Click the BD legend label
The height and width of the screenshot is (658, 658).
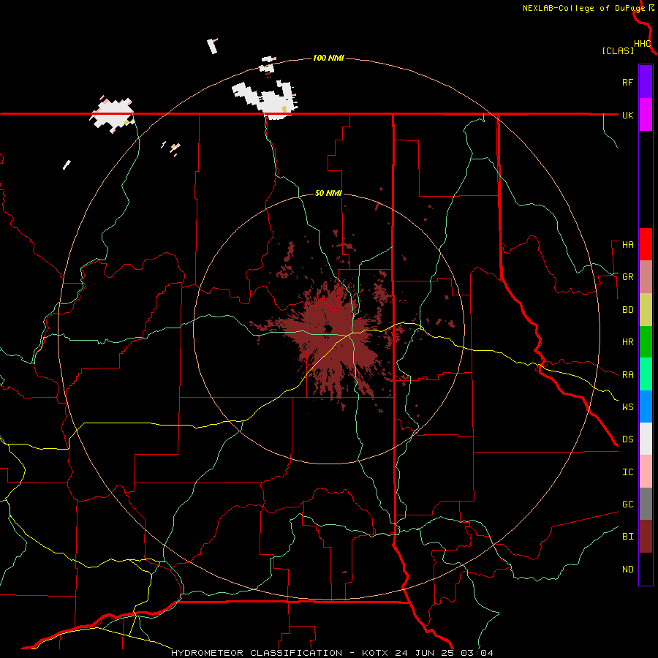click(x=627, y=310)
